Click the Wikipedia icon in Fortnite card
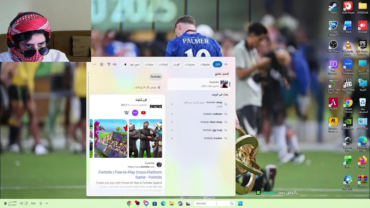Viewport: 370px width, 208px height. coord(127,113)
